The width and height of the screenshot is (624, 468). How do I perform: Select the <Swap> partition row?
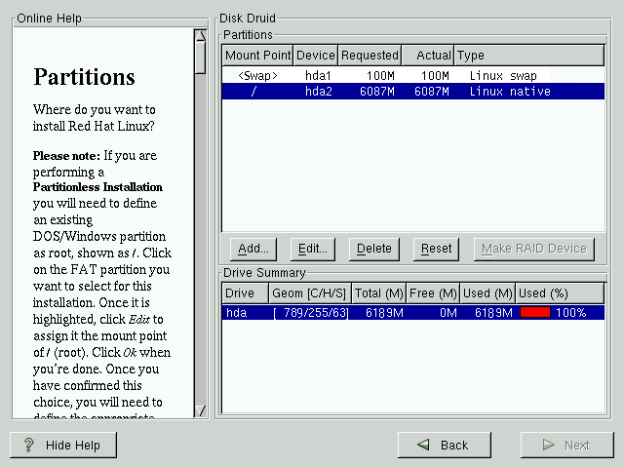[x=413, y=76]
